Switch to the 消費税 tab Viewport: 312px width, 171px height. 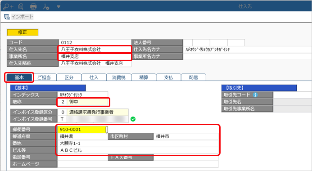[x=119, y=77]
